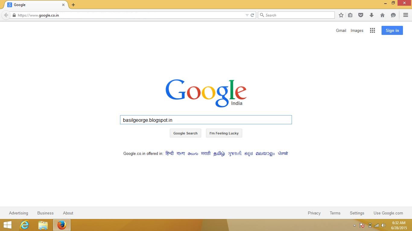Screen dimensions: 412x231
Task: Open the Hello chat smiley icon
Action: 393,15
